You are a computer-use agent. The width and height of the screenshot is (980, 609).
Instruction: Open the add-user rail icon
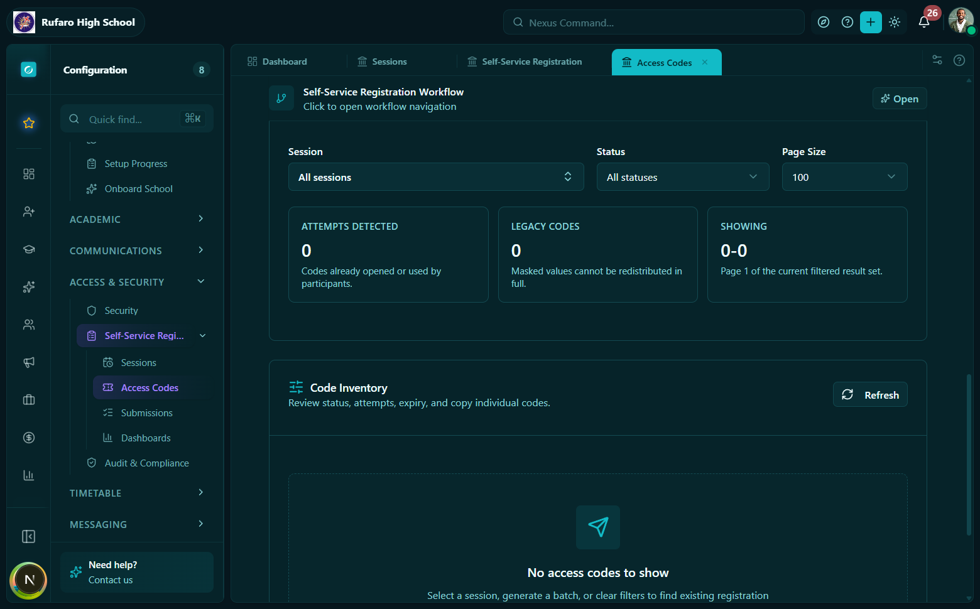click(x=28, y=212)
